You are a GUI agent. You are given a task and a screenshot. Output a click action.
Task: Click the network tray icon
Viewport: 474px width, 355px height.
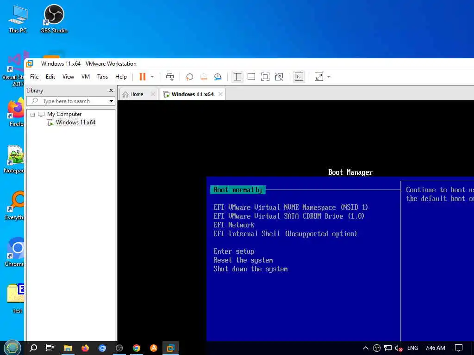coord(388,348)
